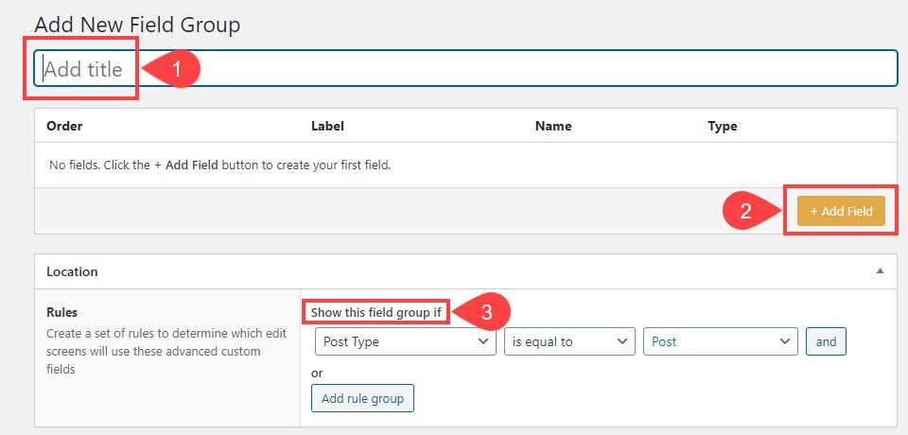Image resolution: width=908 pixels, height=435 pixels.
Task: Click the 'and' rule button
Action: pyautogui.click(x=826, y=341)
